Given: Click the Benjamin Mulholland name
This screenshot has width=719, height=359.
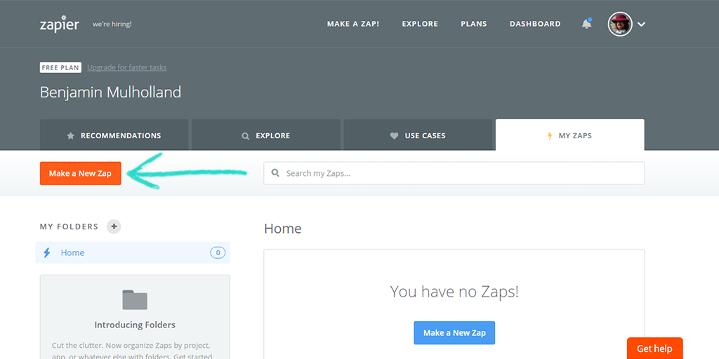Looking at the screenshot, I should tap(110, 92).
